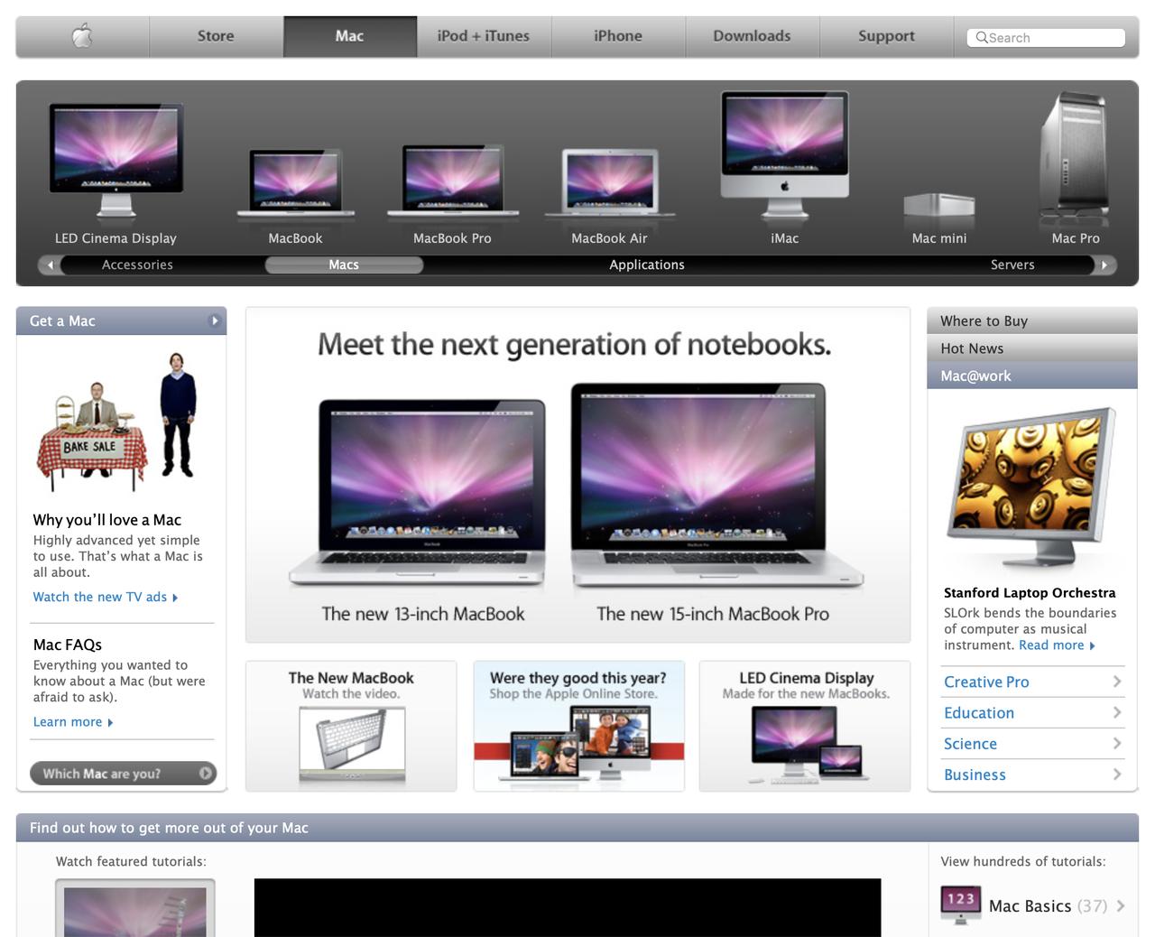Image resolution: width=1155 pixels, height=937 pixels.
Task: Click the right arrow of product scroller
Action: click(x=1104, y=264)
